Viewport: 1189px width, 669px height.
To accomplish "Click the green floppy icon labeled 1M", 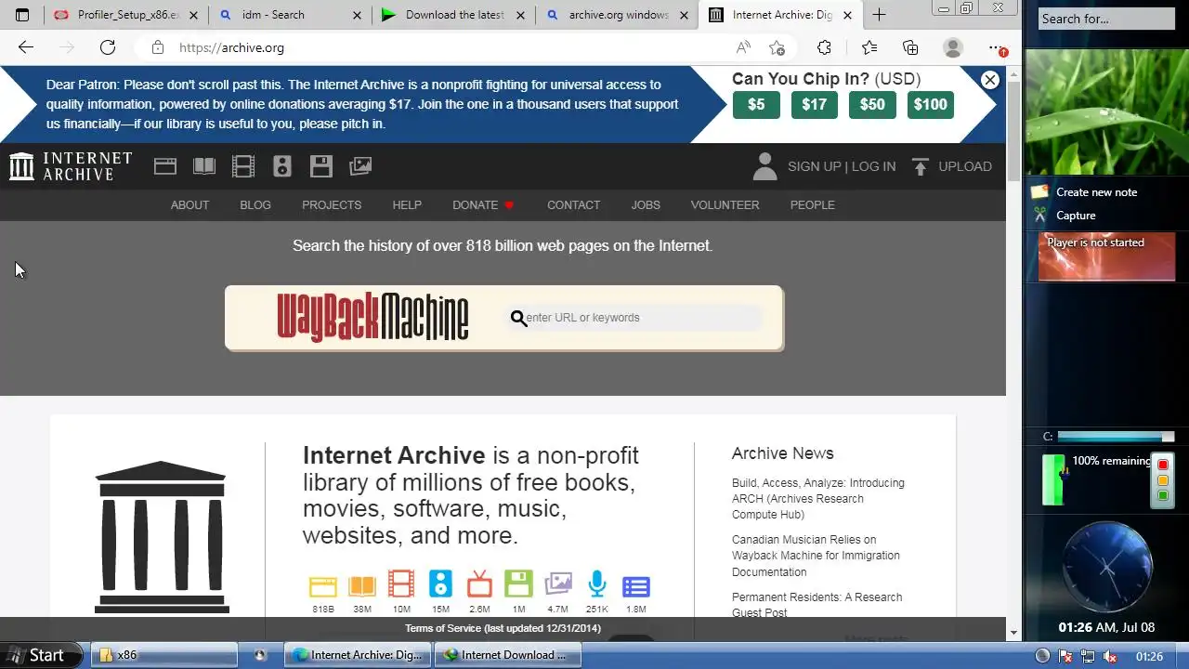I will click(x=518, y=584).
